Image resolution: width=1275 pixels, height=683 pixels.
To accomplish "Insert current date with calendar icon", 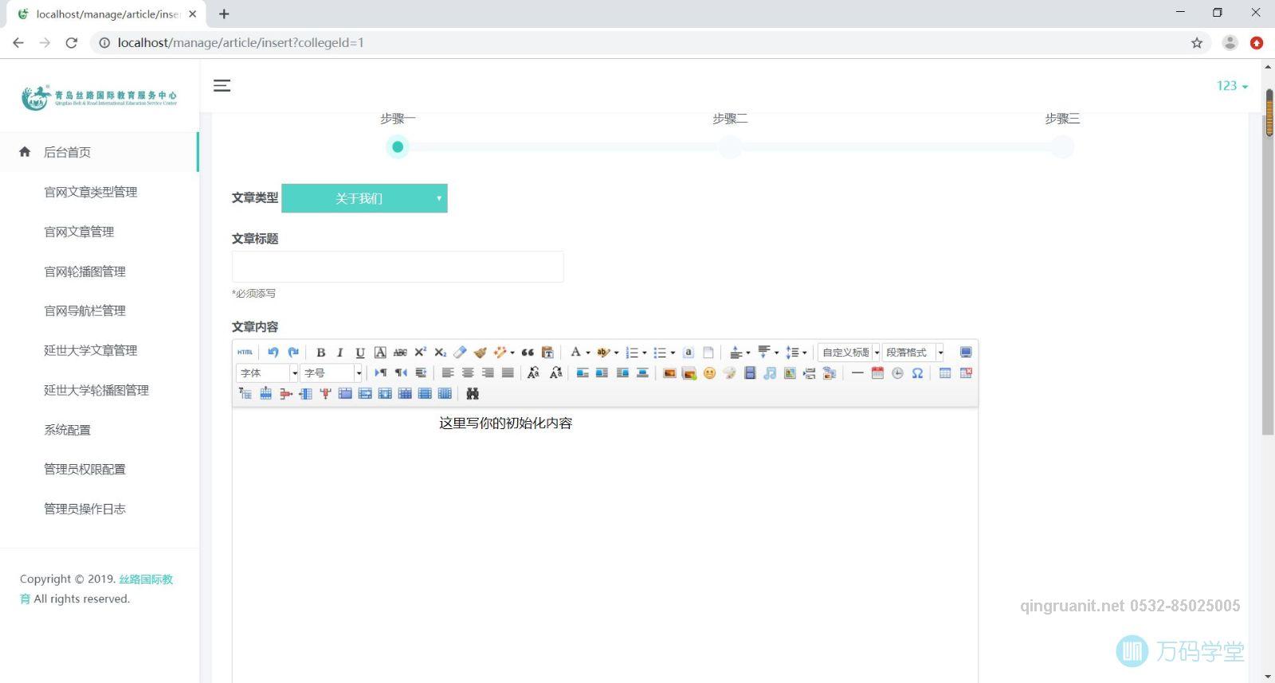I will [x=877, y=373].
